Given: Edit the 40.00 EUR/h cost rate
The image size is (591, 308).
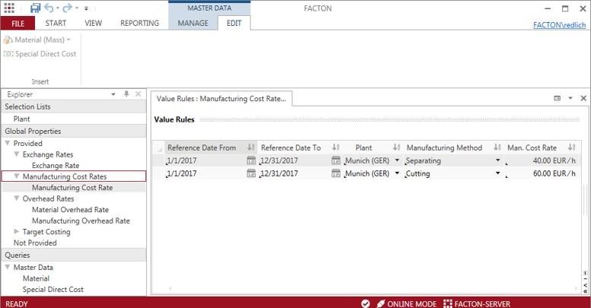Looking at the screenshot, I should click(554, 160).
